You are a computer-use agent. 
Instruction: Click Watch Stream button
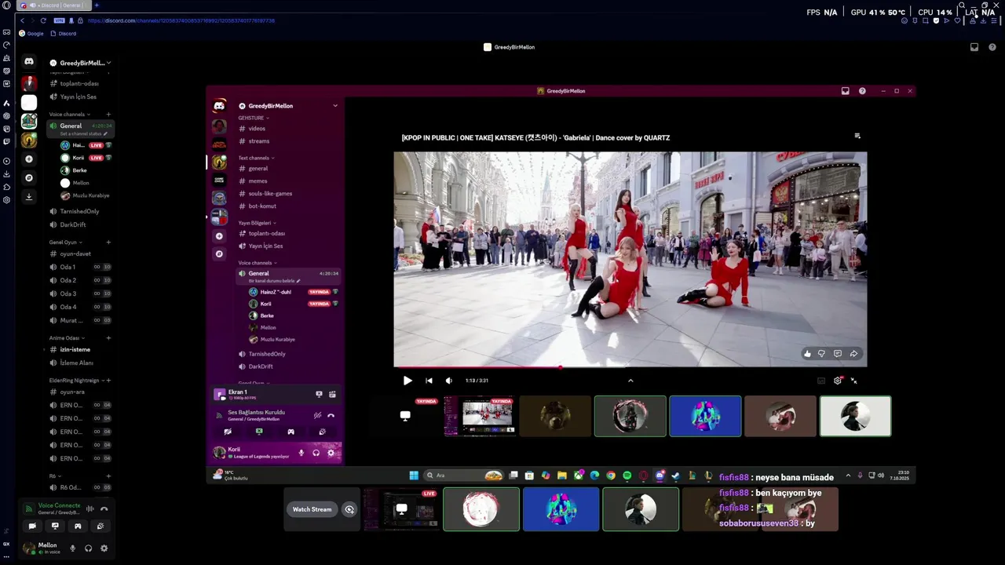(x=312, y=509)
